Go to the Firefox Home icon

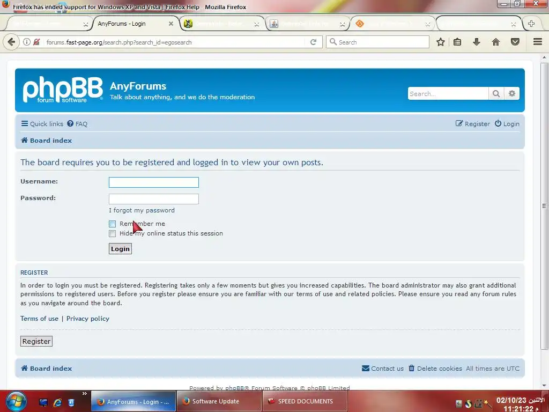[x=496, y=42]
